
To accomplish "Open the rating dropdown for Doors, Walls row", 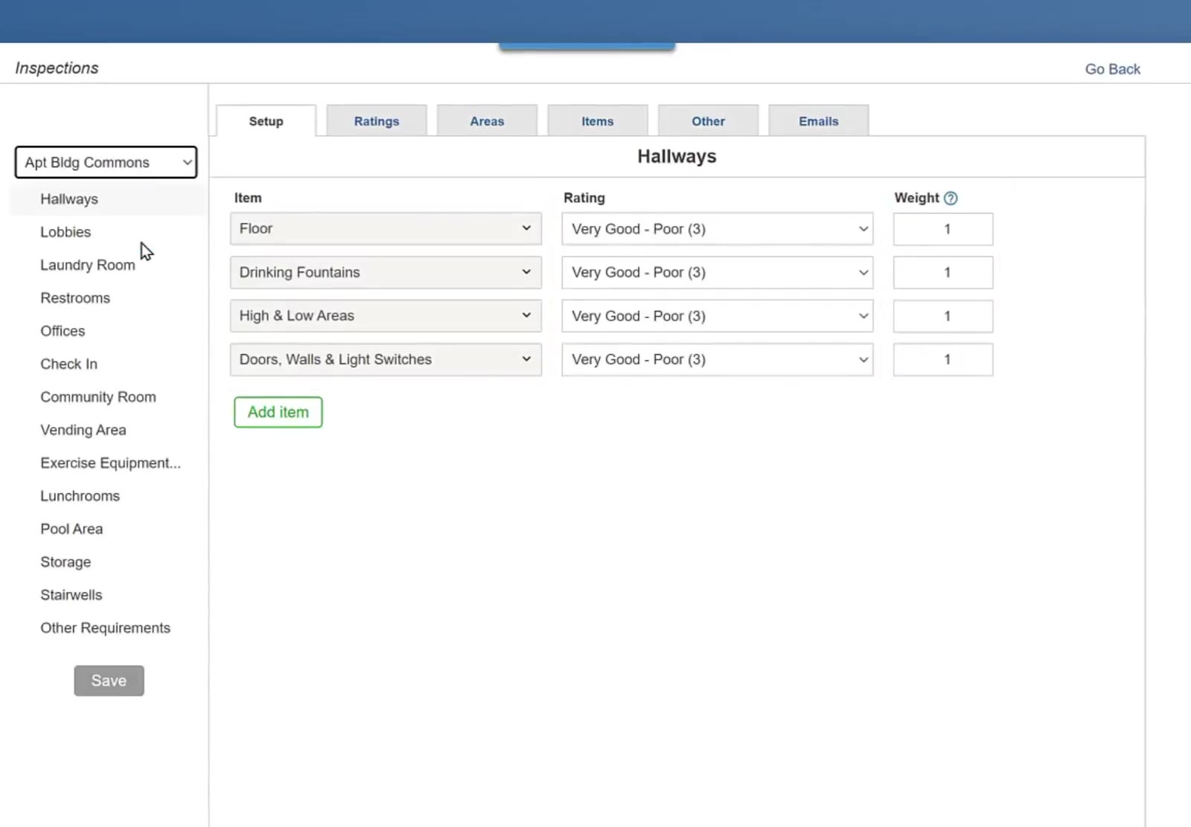I will coord(718,359).
